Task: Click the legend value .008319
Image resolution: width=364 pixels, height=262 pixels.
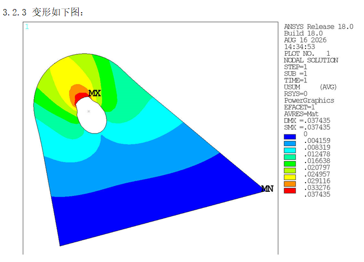Action: [317, 147]
